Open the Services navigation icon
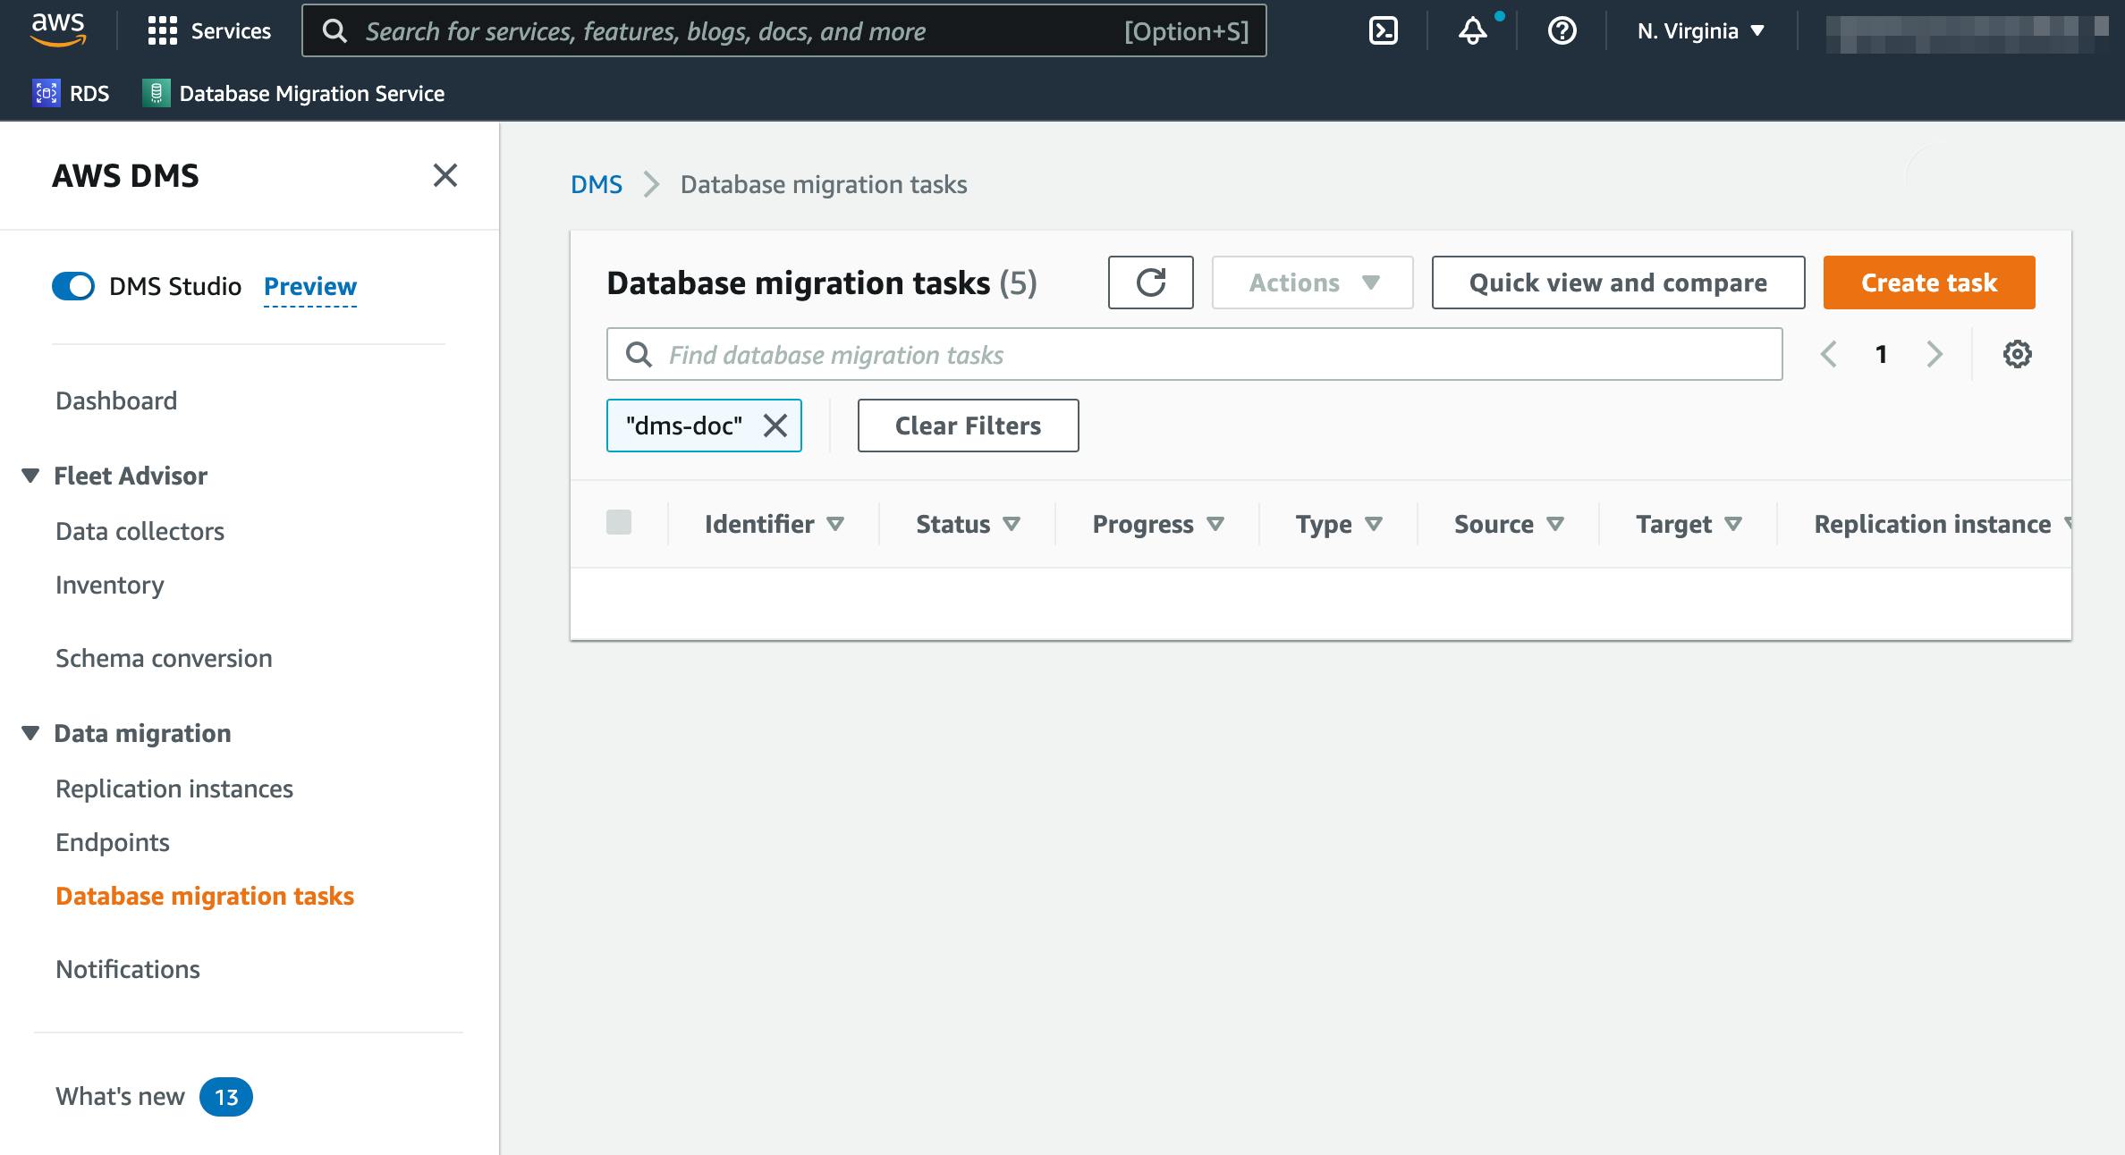This screenshot has width=2125, height=1155. pyautogui.click(x=163, y=30)
